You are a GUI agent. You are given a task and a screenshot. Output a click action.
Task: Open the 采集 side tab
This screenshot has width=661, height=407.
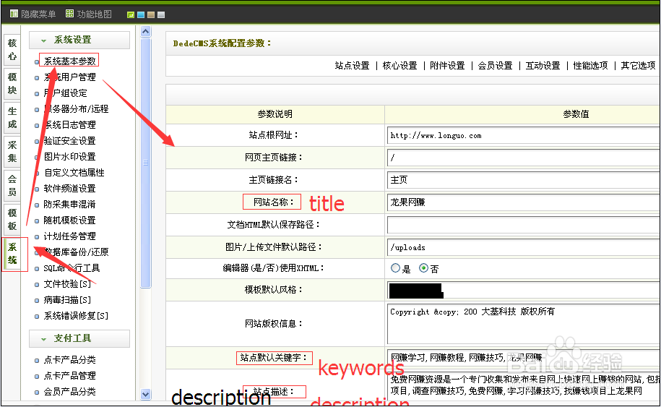[x=12, y=151]
